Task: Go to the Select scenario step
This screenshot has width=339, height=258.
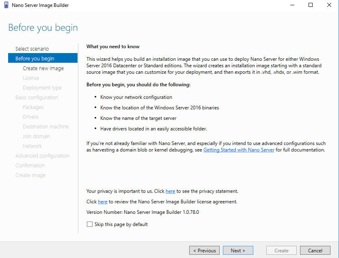Action: click(x=32, y=49)
